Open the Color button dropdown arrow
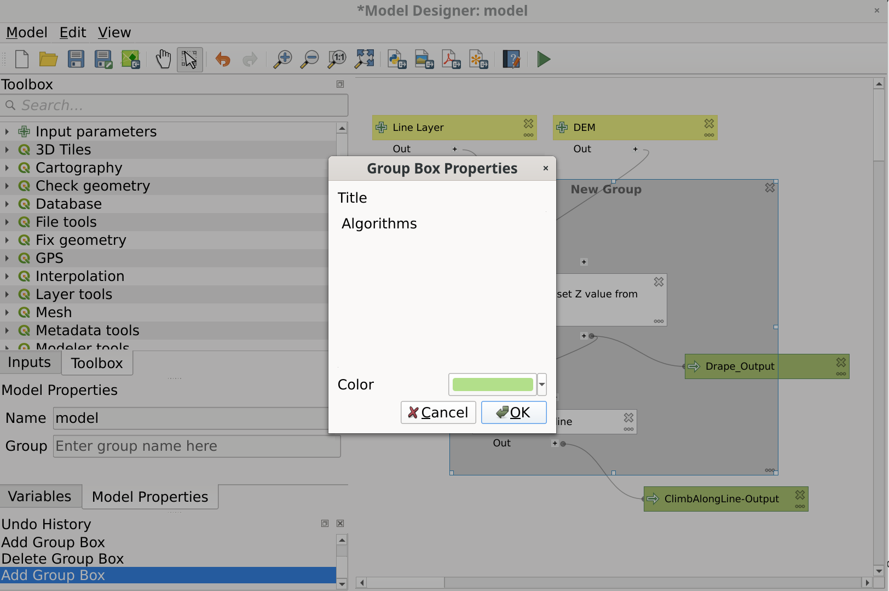 click(x=542, y=385)
